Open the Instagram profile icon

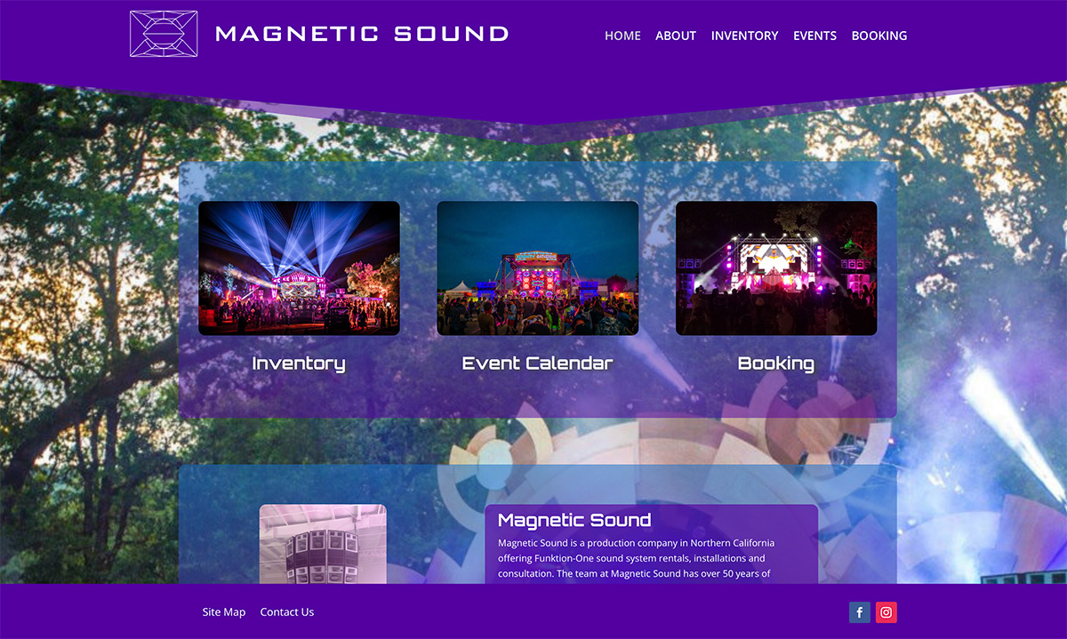[886, 612]
